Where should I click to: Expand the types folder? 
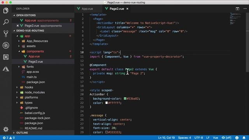pyautogui.click(x=17, y=103)
